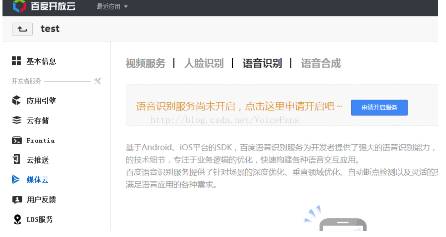
Task: Switch to the 视频服务 tab
Action: click(x=146, y=63)
